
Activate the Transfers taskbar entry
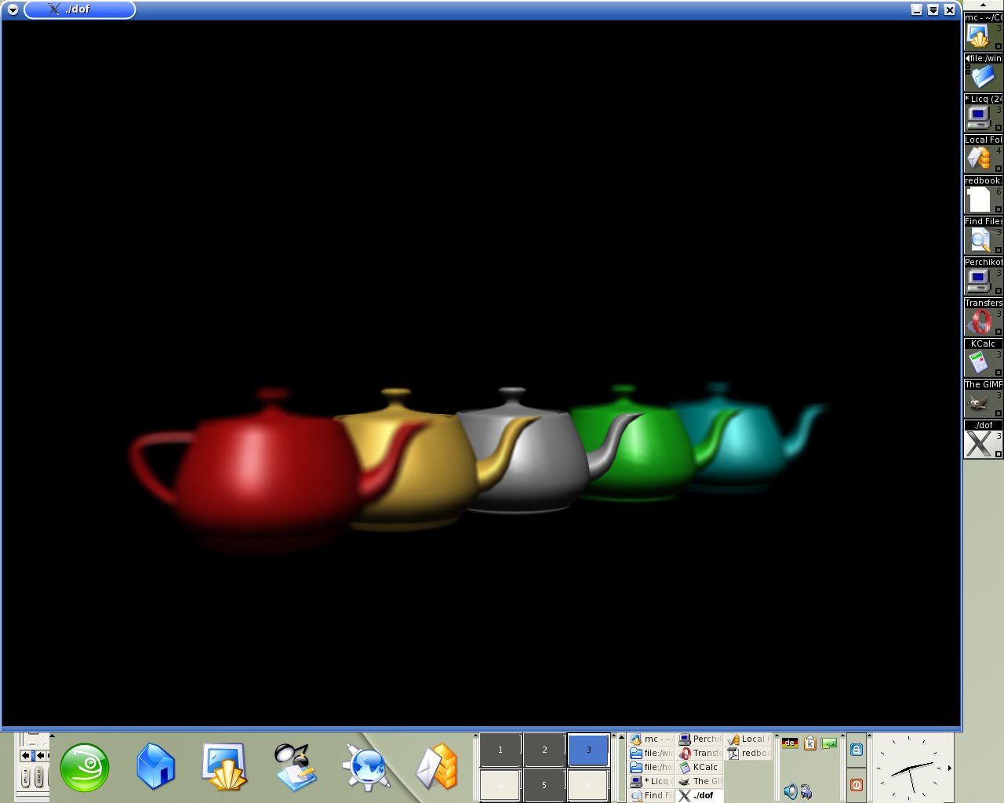pyautogui.click(x=700, y=754)
